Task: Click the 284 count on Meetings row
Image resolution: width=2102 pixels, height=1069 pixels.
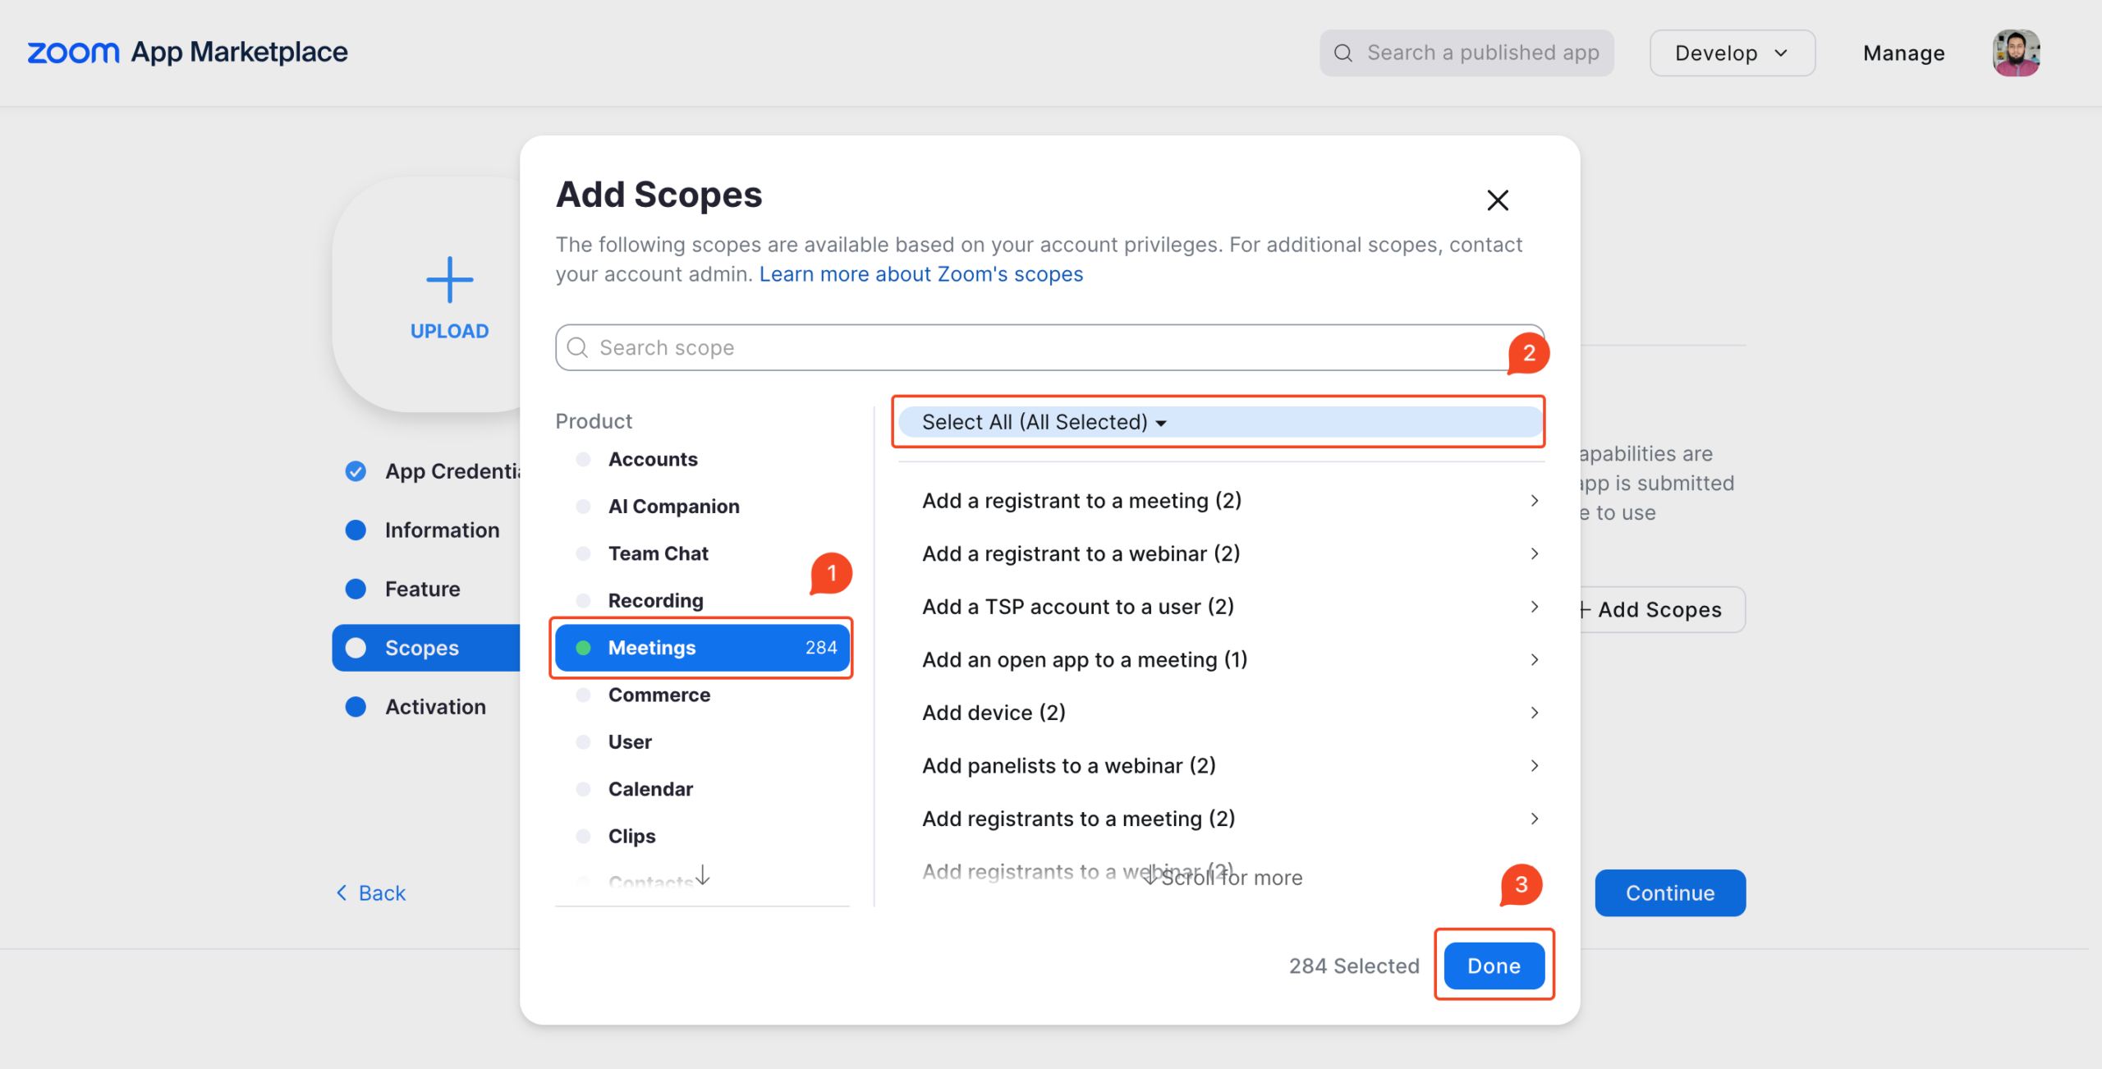Action: [820, 648]
